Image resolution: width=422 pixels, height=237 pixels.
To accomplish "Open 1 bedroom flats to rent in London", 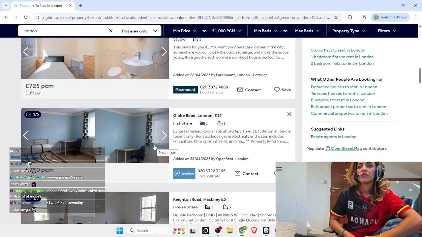I will coord(342,57).
